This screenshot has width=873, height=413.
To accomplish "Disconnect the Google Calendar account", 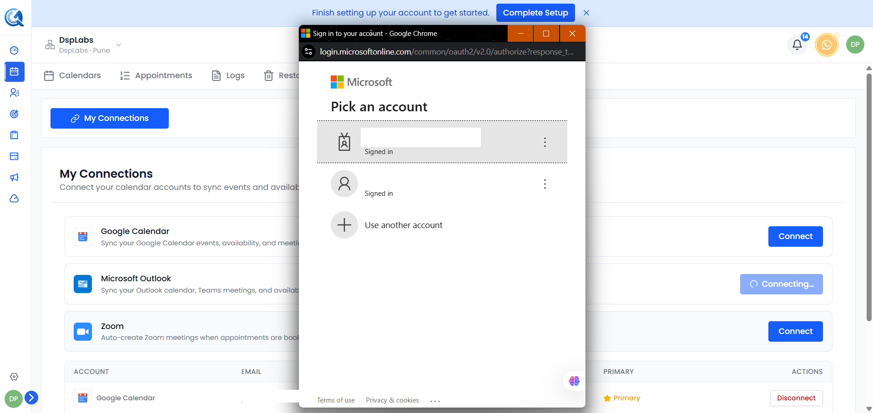I will (x=796, y=398).
